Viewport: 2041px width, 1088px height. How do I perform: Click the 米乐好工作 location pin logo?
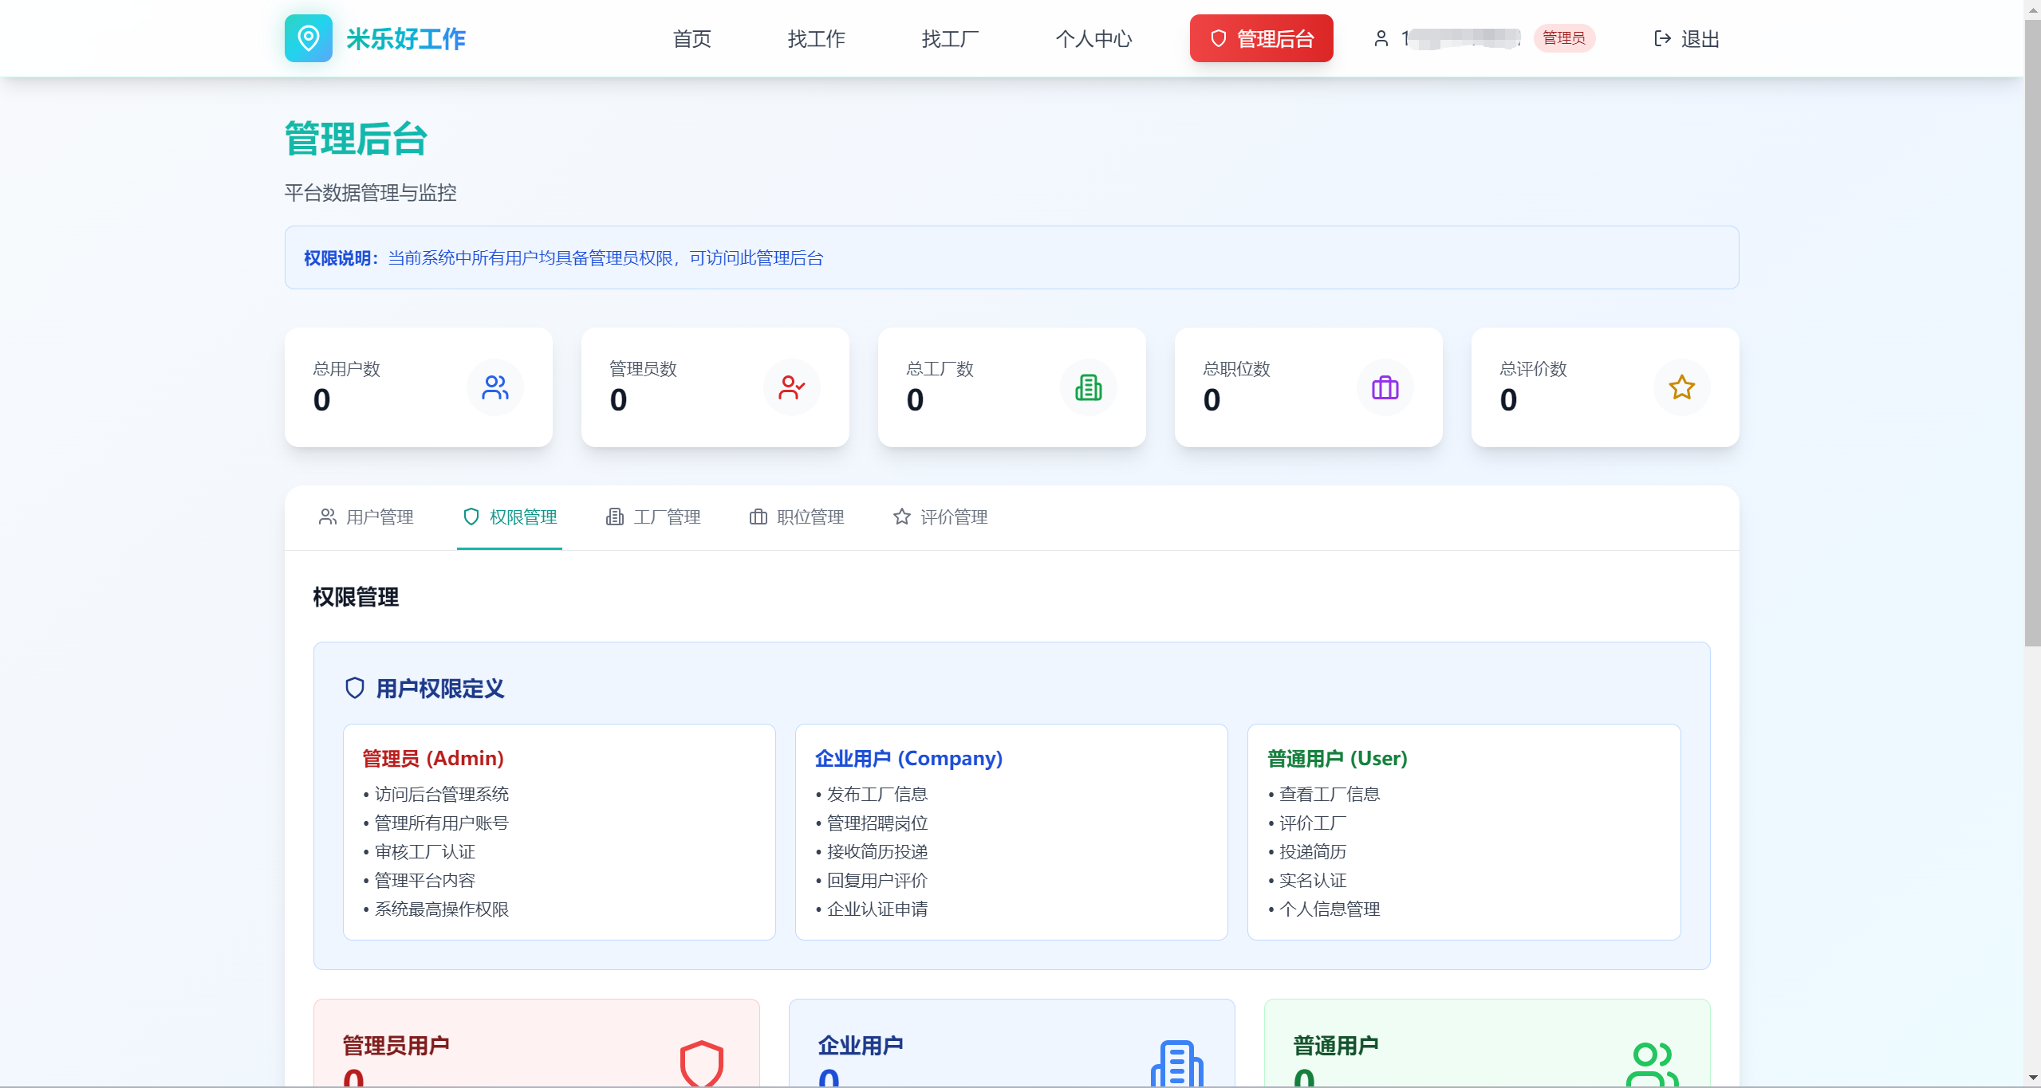308,38
